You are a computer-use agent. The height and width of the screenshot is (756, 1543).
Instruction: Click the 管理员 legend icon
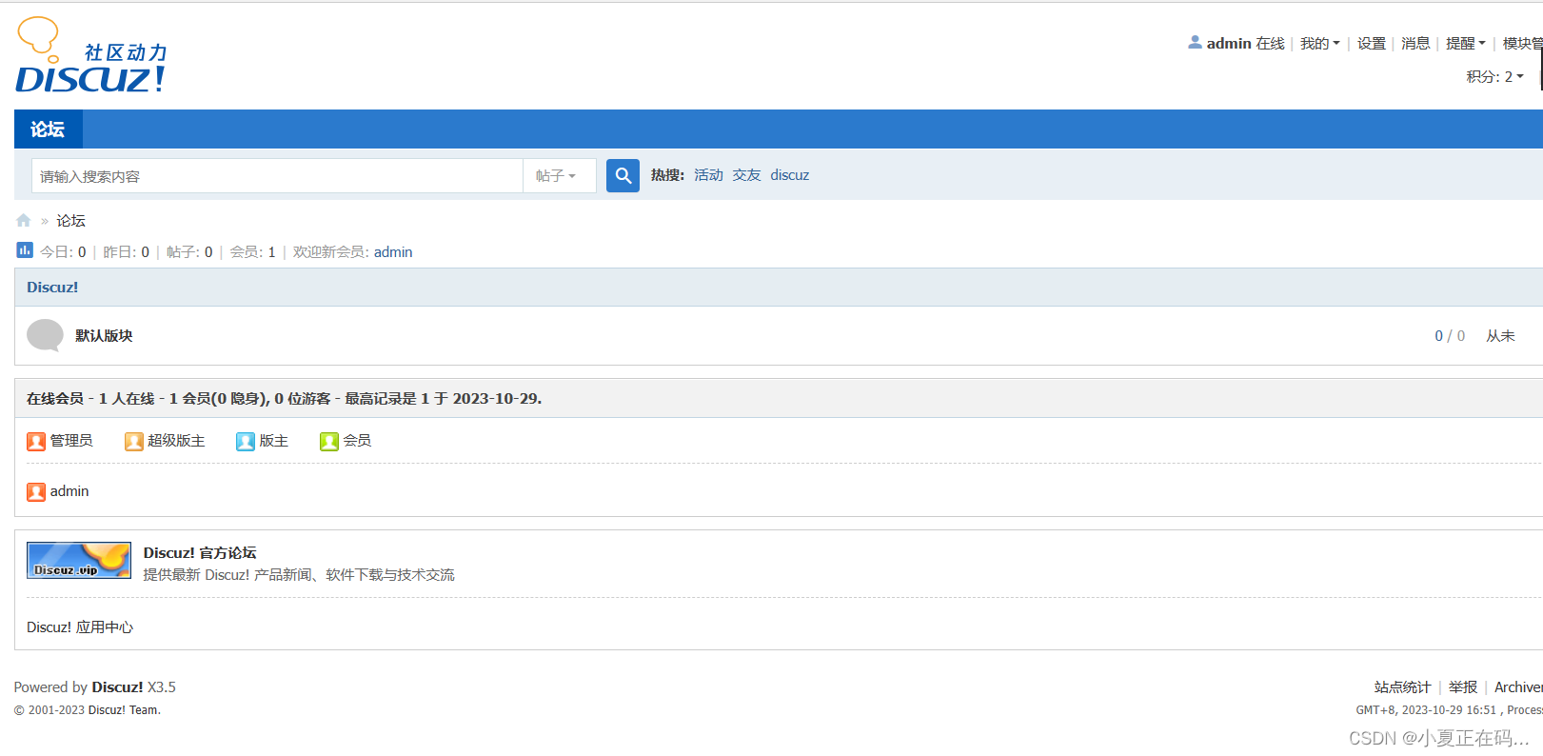coord(36,441)
